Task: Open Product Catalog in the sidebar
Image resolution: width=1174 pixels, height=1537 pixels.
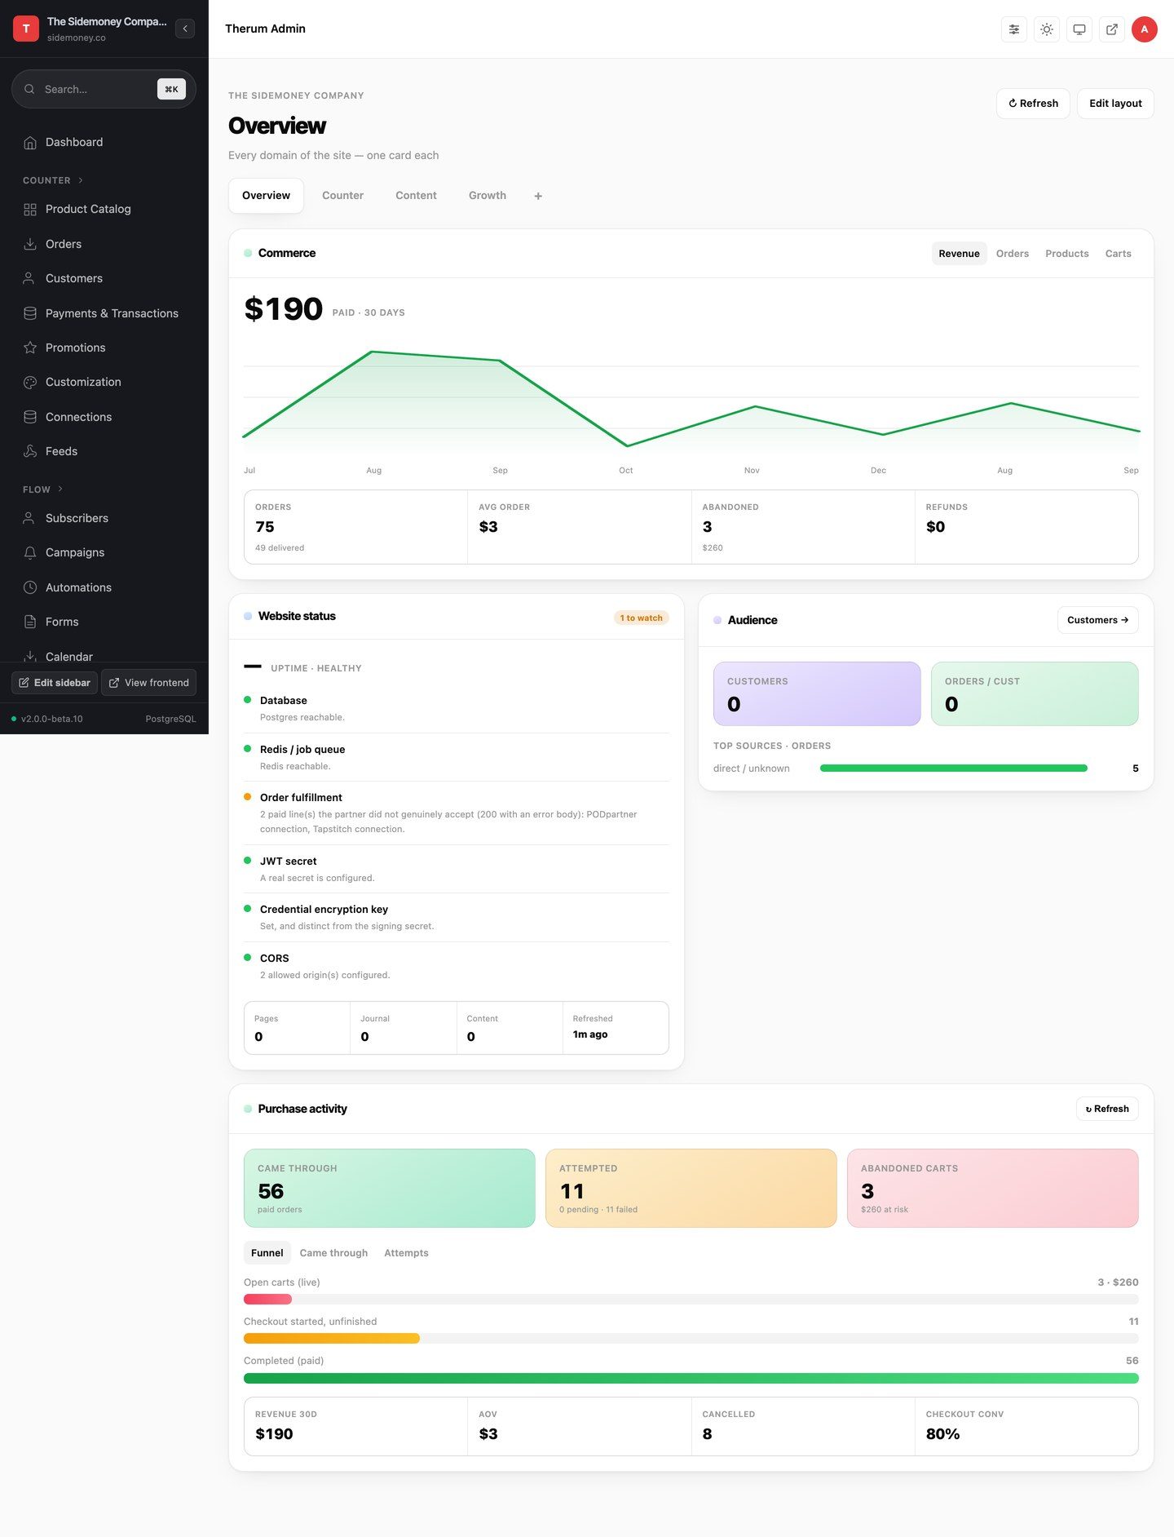Action: (x=104, y=209)
